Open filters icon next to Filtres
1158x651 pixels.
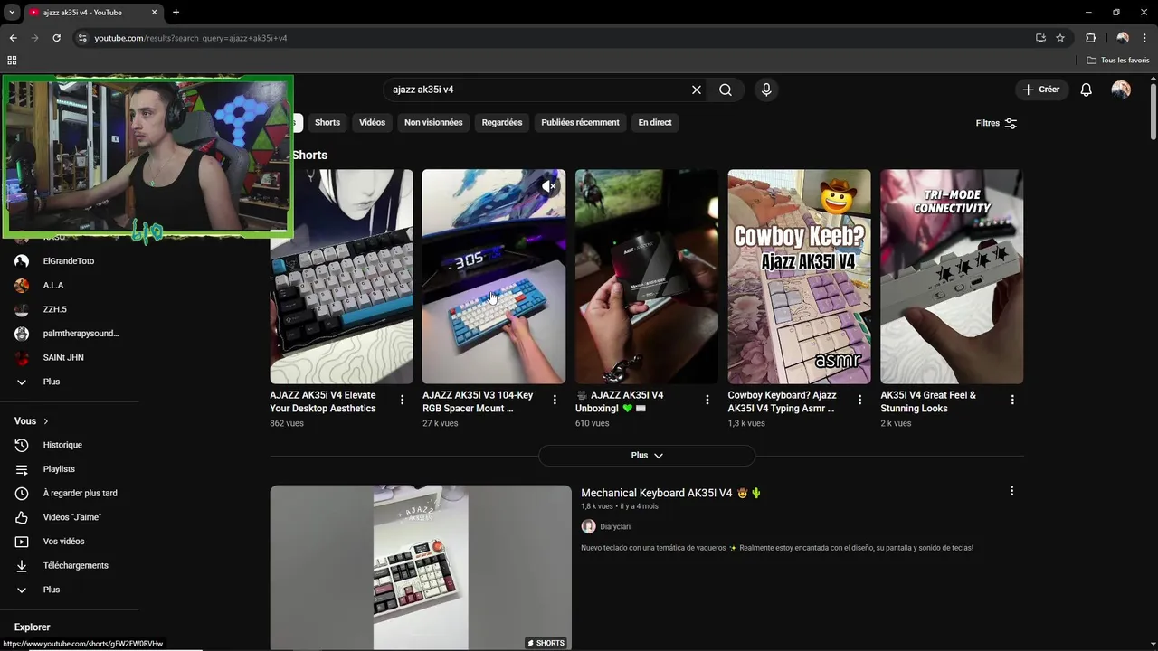tap(1011, 123)
